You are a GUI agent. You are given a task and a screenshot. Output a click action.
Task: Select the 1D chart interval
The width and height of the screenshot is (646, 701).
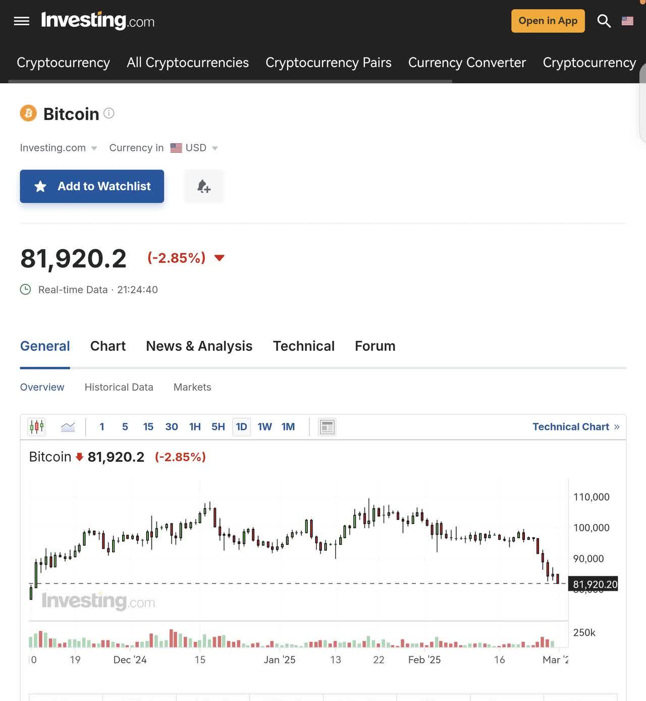(x=242, y=427)
